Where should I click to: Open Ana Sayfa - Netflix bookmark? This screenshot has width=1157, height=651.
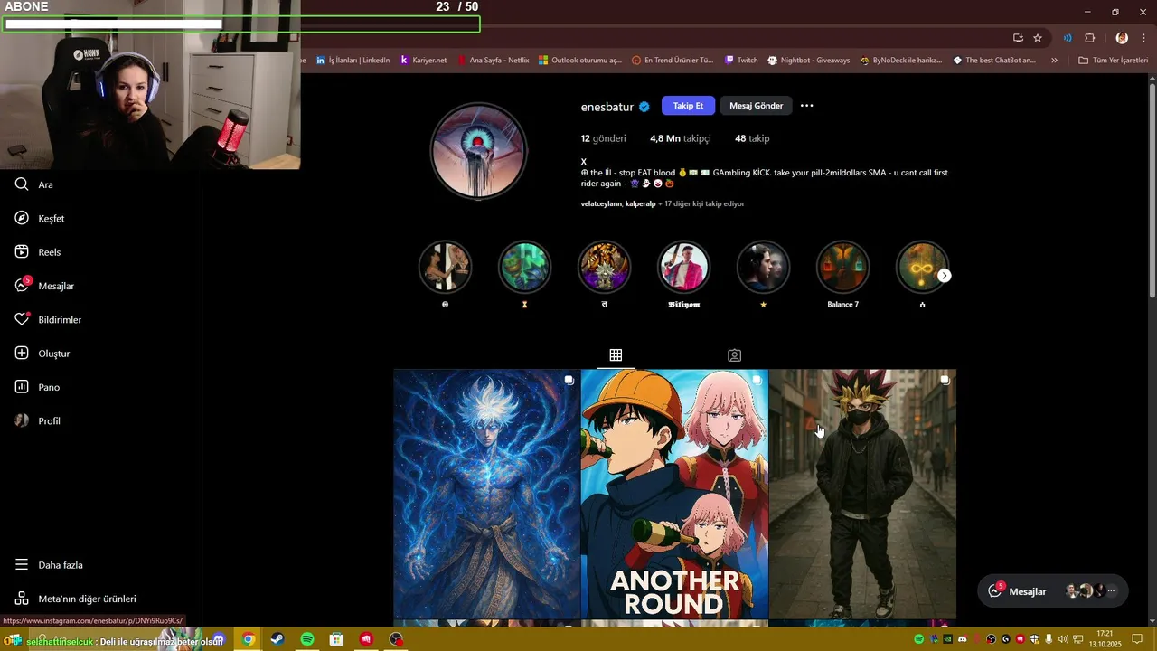493,61
